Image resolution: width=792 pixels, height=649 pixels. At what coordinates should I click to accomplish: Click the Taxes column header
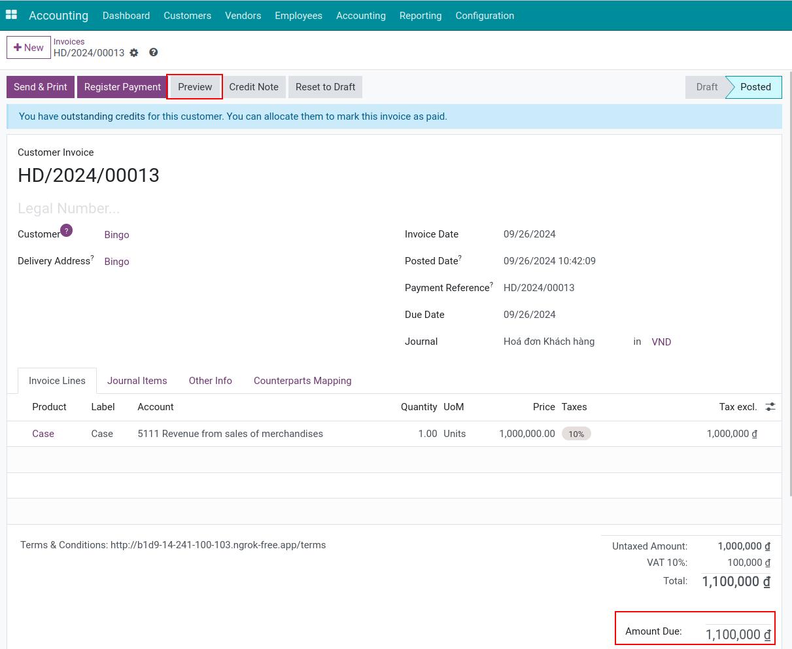pyautogui.click(x=574, y=407)
